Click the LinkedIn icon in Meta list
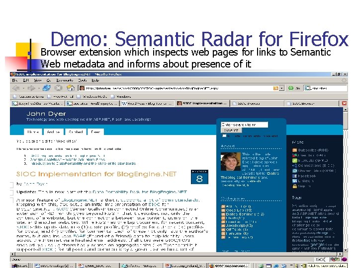Screen dimensions: 358x268 tap(294, 181)
